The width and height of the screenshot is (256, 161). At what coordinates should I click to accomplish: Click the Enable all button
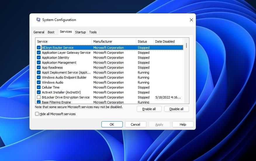click(149, 109)
